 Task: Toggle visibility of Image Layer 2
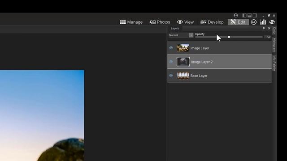(x=171, y=62)
